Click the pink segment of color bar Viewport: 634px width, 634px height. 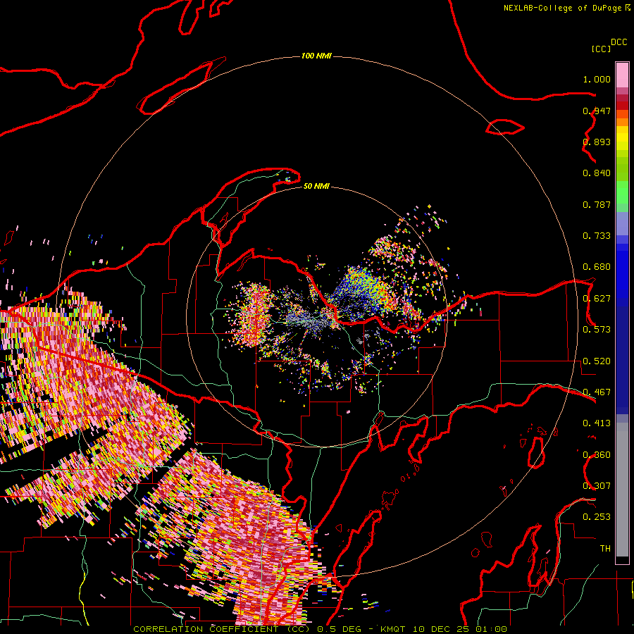point(622,75)
